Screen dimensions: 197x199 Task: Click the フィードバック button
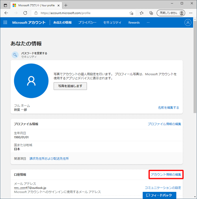(x=160, y=195)
